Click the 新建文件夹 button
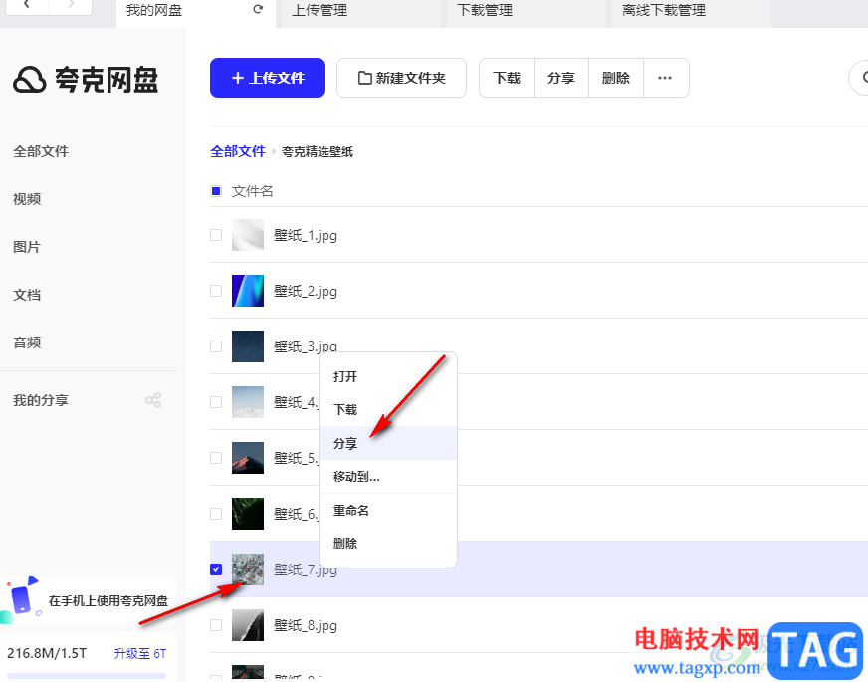 coord(401,78)
